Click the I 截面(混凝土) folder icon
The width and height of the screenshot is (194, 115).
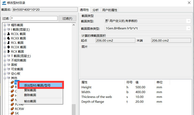click(x=9, y=29)
